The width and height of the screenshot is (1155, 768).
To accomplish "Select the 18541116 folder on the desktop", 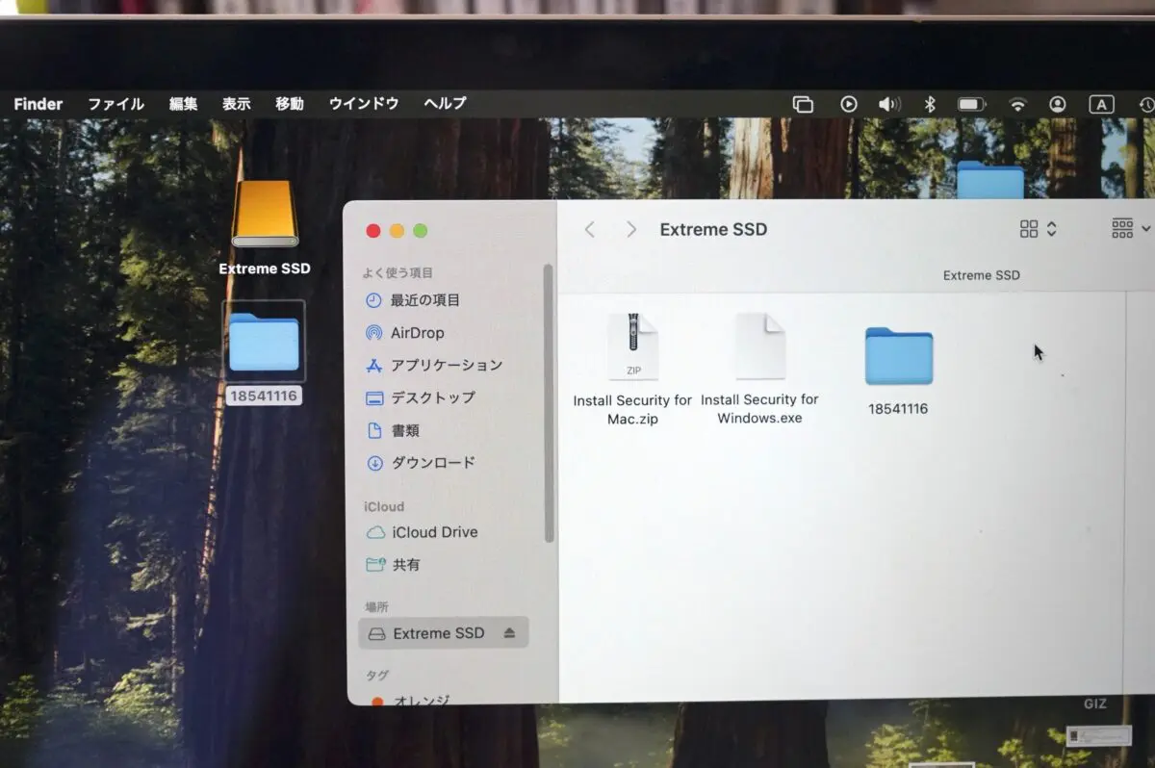I will (264, 342).
